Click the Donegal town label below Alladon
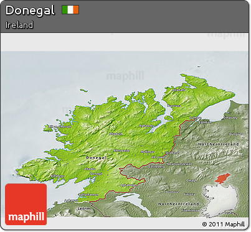Image resolution: width=251 pixels, height=232 pixels. (97, 174)
